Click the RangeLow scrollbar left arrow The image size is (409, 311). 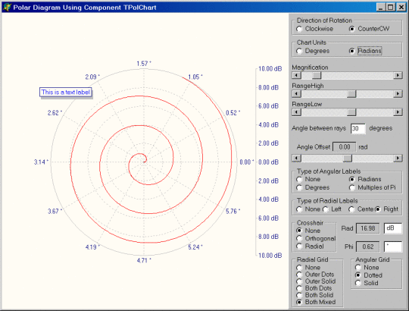(x=296, y=112)
